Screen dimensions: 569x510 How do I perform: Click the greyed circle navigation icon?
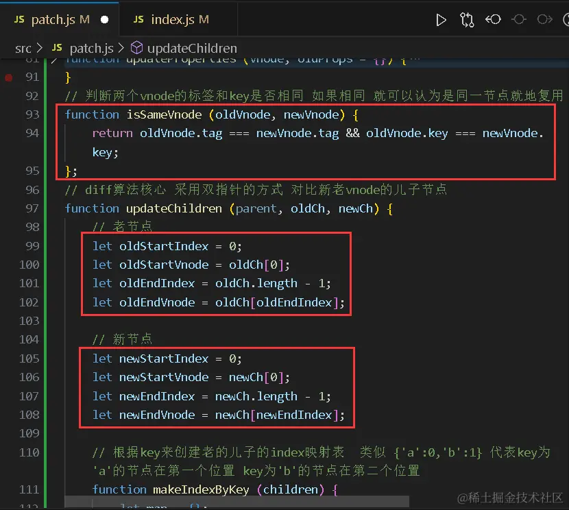coord(519,19)
